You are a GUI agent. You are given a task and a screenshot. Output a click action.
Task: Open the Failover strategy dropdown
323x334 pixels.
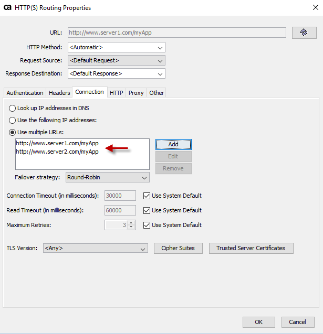click(x=108, y=177)
